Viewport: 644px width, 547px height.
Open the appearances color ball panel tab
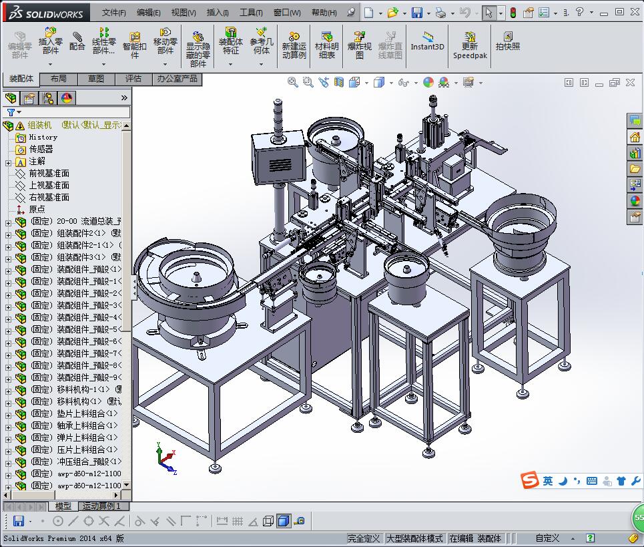pos(635,200)
